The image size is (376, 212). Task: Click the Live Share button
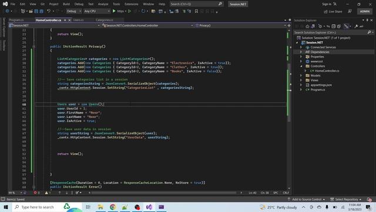point(333,12)
